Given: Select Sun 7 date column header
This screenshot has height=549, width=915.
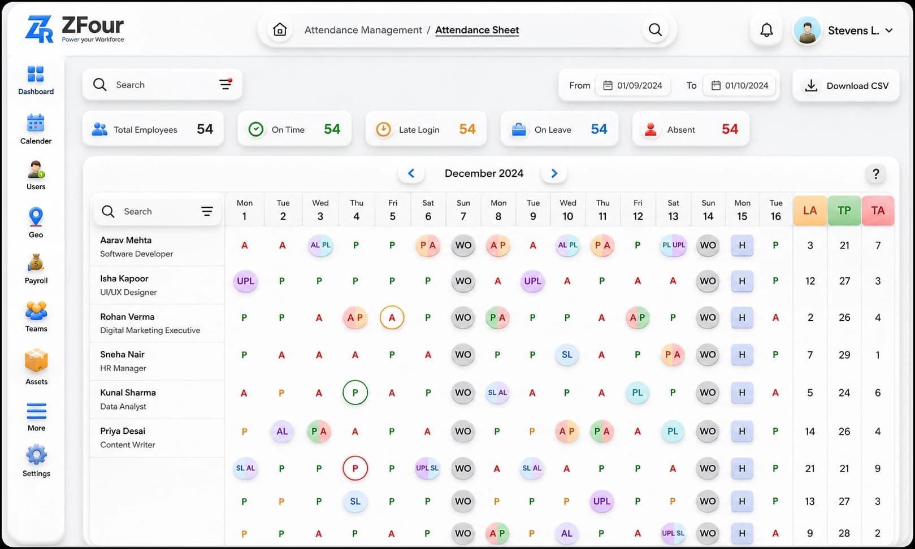Looking at the screenshot, I should coord(463,210).
